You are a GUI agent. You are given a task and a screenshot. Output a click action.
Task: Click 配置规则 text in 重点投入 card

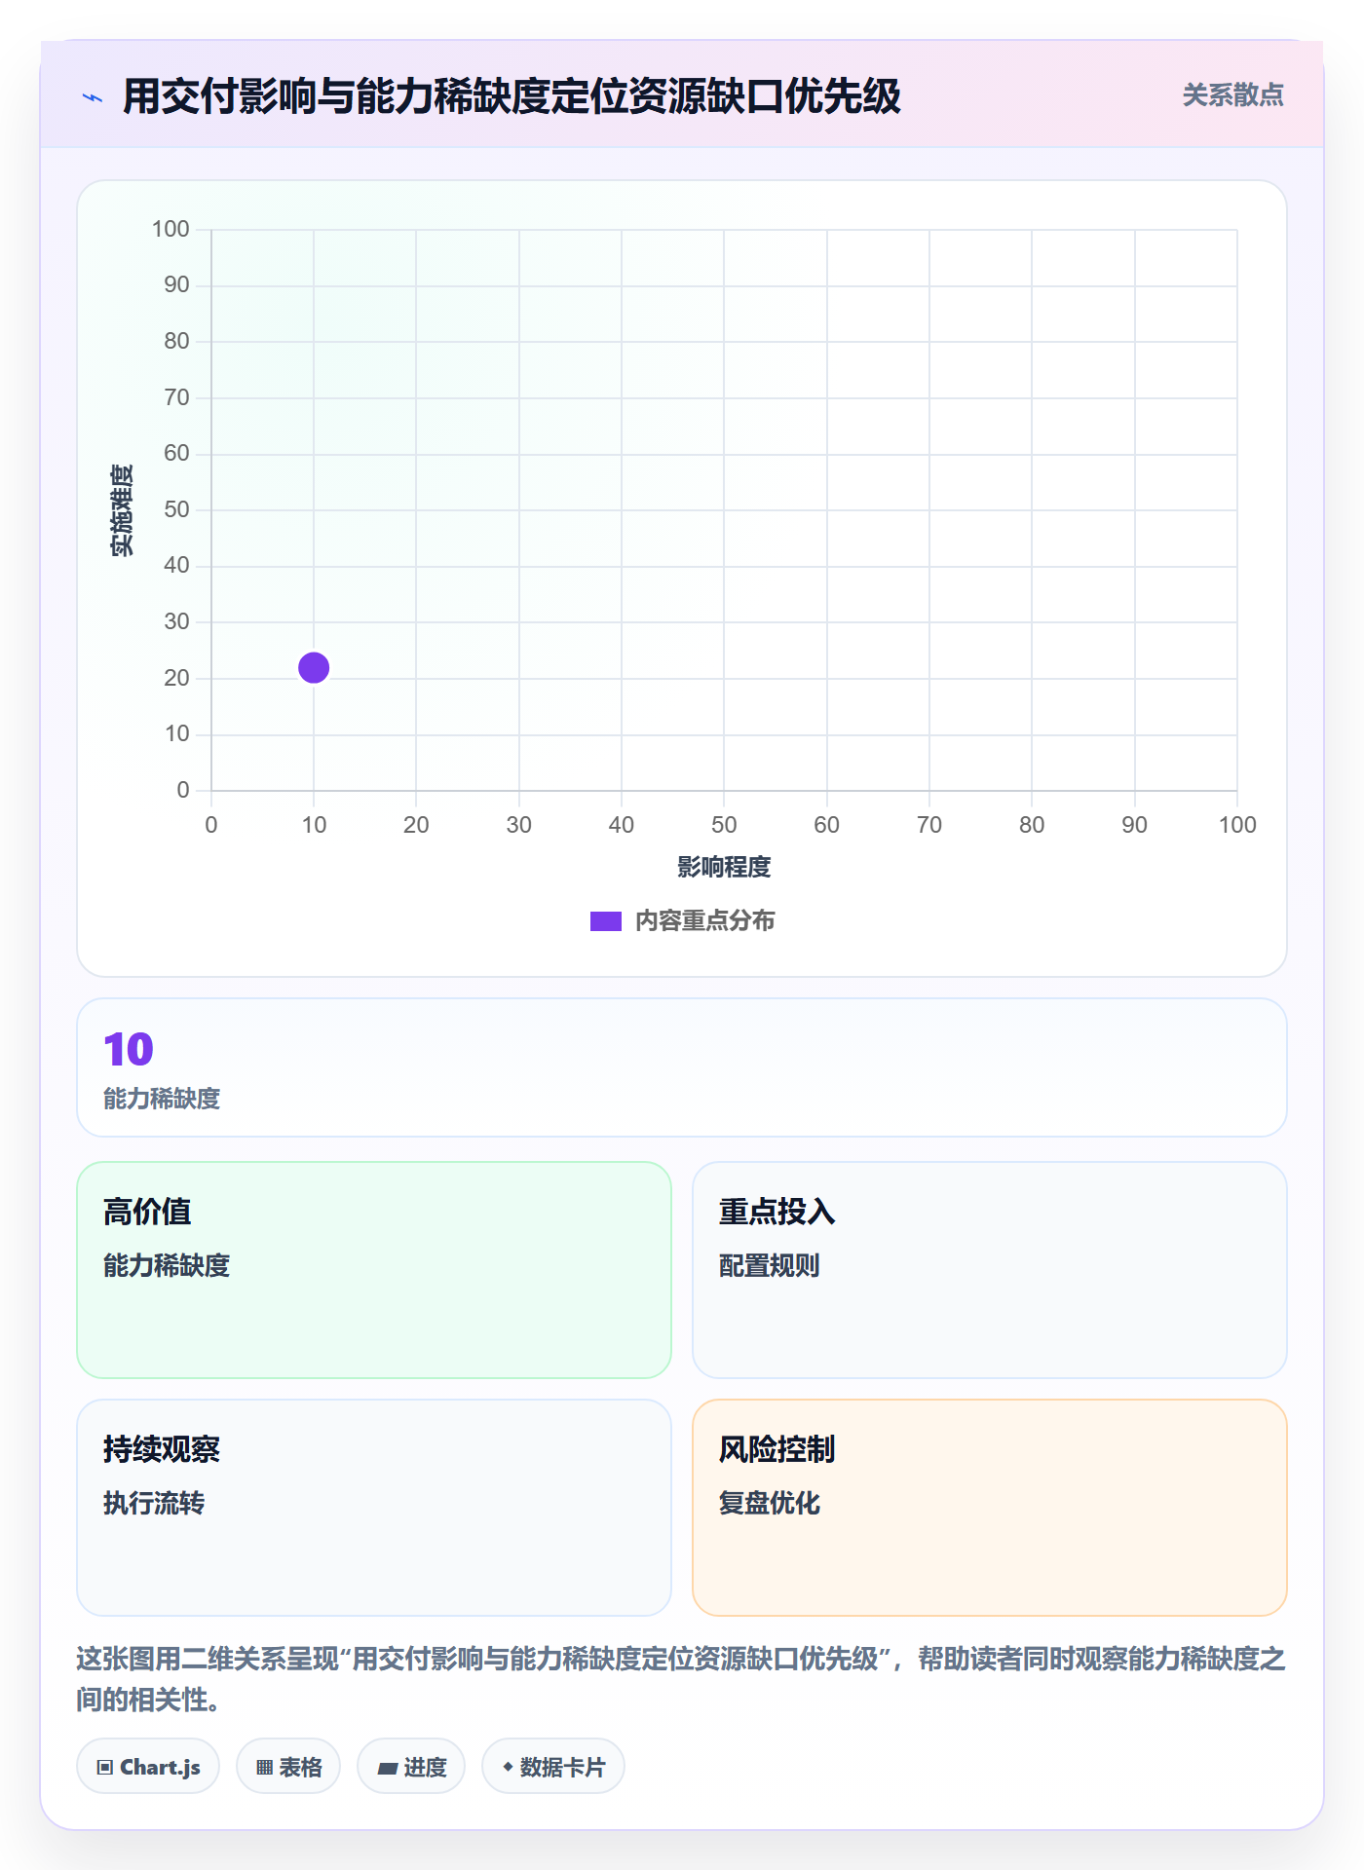tap(770, 1265)
